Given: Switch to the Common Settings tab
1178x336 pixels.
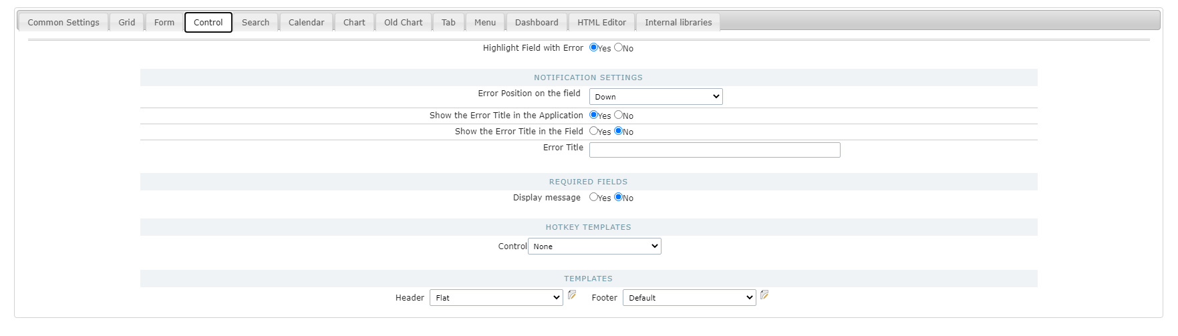Looking at the screenshot, I should point(63,23).
